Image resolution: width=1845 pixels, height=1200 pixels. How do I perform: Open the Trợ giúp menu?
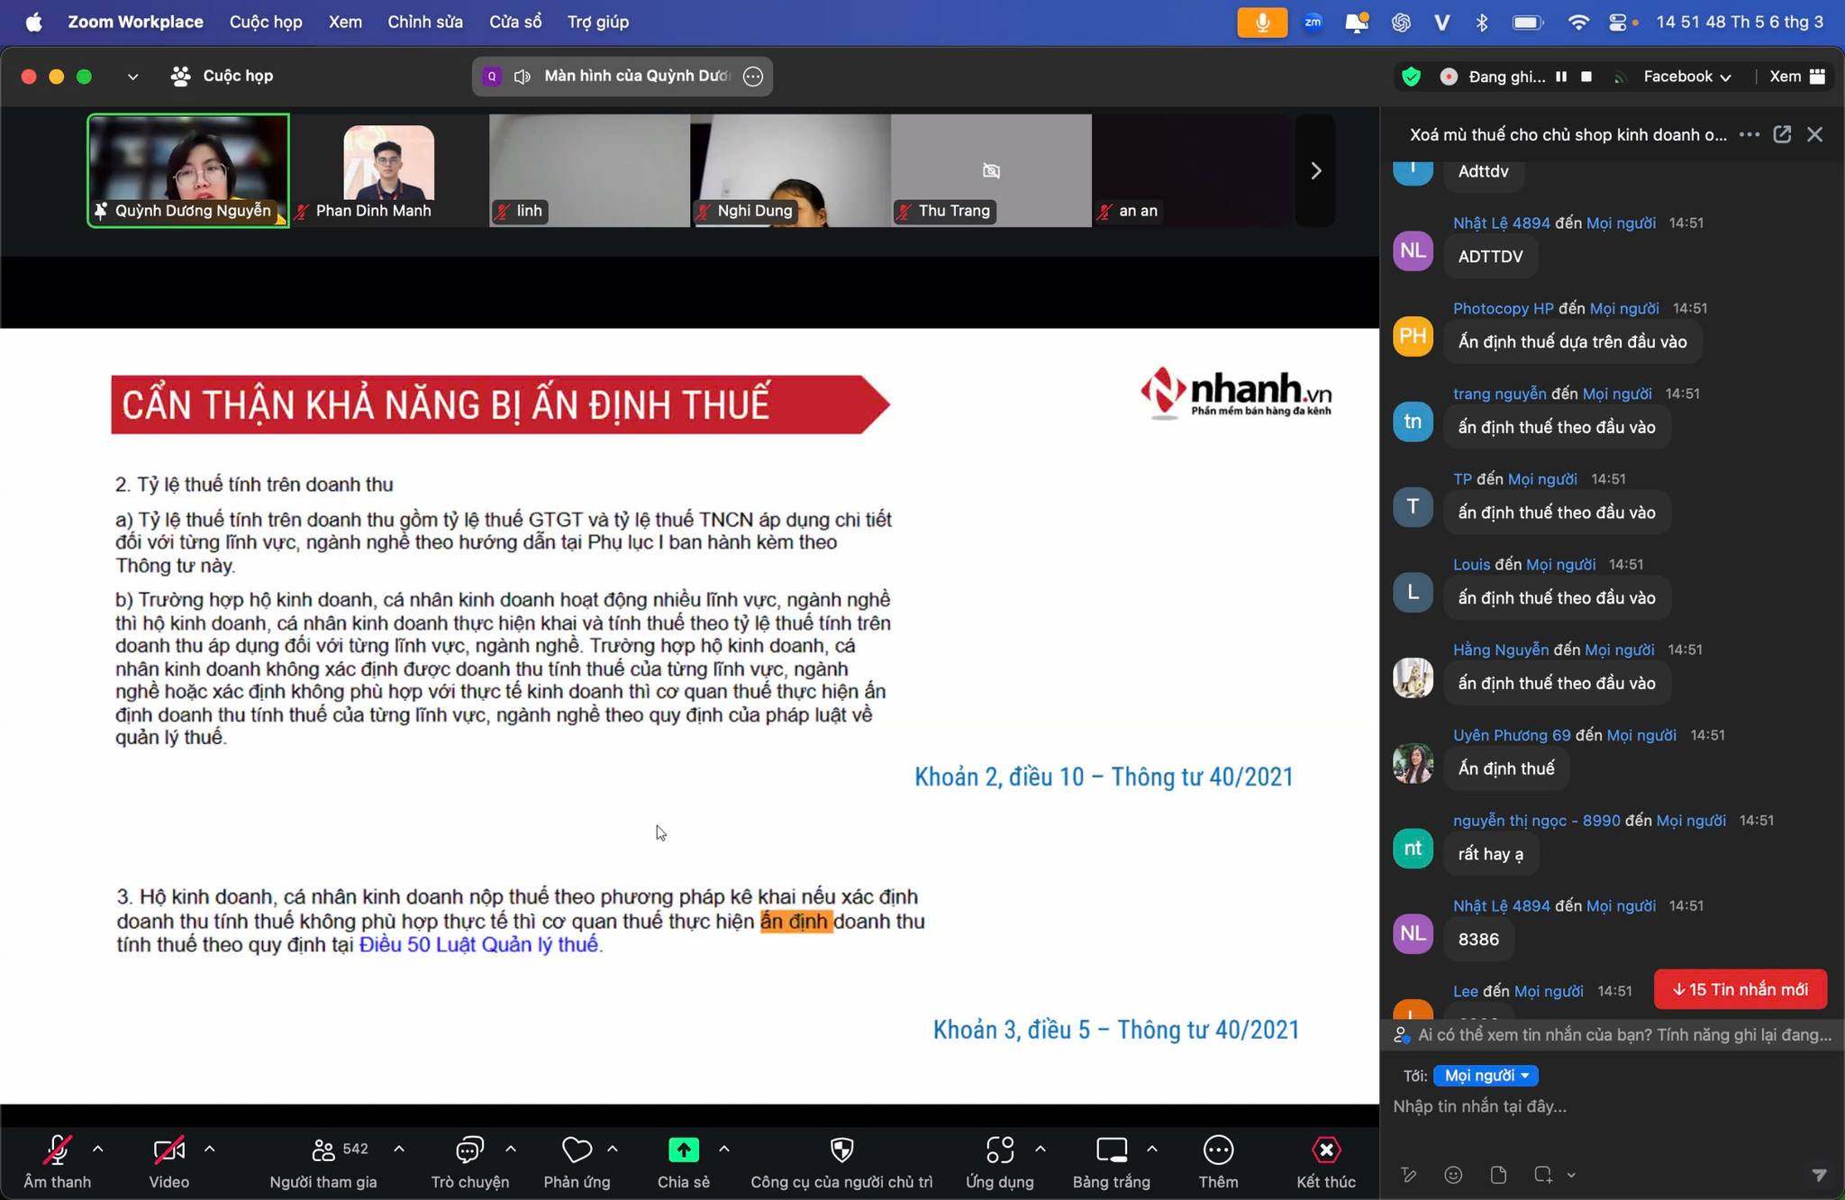click(x=598, y=22)
